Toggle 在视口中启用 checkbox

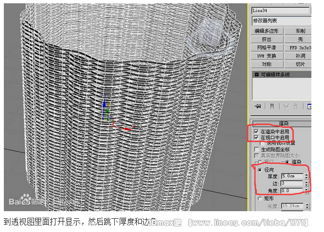(x=256, y=137)
